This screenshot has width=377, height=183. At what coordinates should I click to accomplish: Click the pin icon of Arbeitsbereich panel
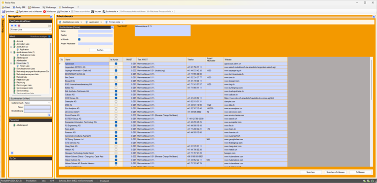click(x=374, y=16)
